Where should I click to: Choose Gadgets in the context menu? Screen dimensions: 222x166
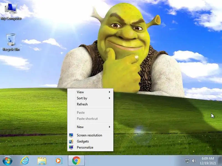tap(90, 141)
